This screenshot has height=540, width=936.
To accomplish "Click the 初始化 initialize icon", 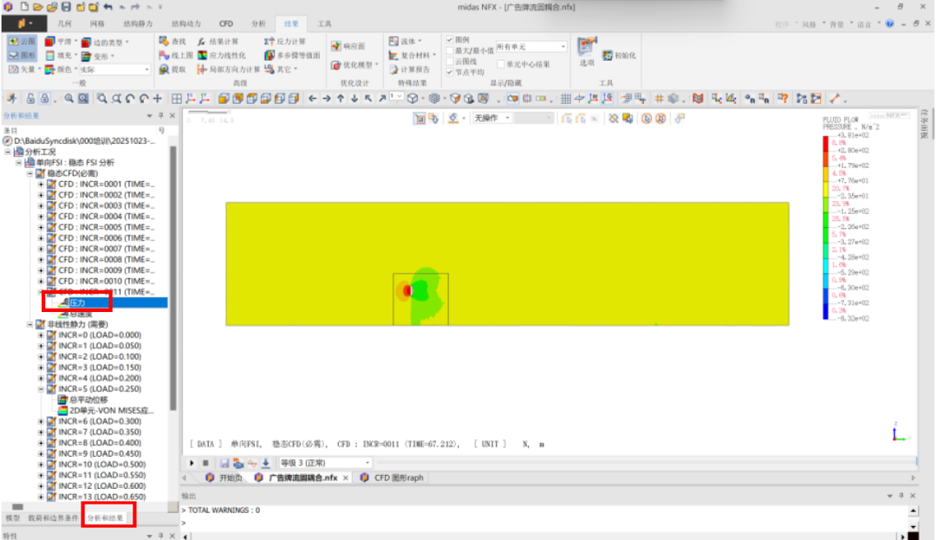I will point(619,55).
